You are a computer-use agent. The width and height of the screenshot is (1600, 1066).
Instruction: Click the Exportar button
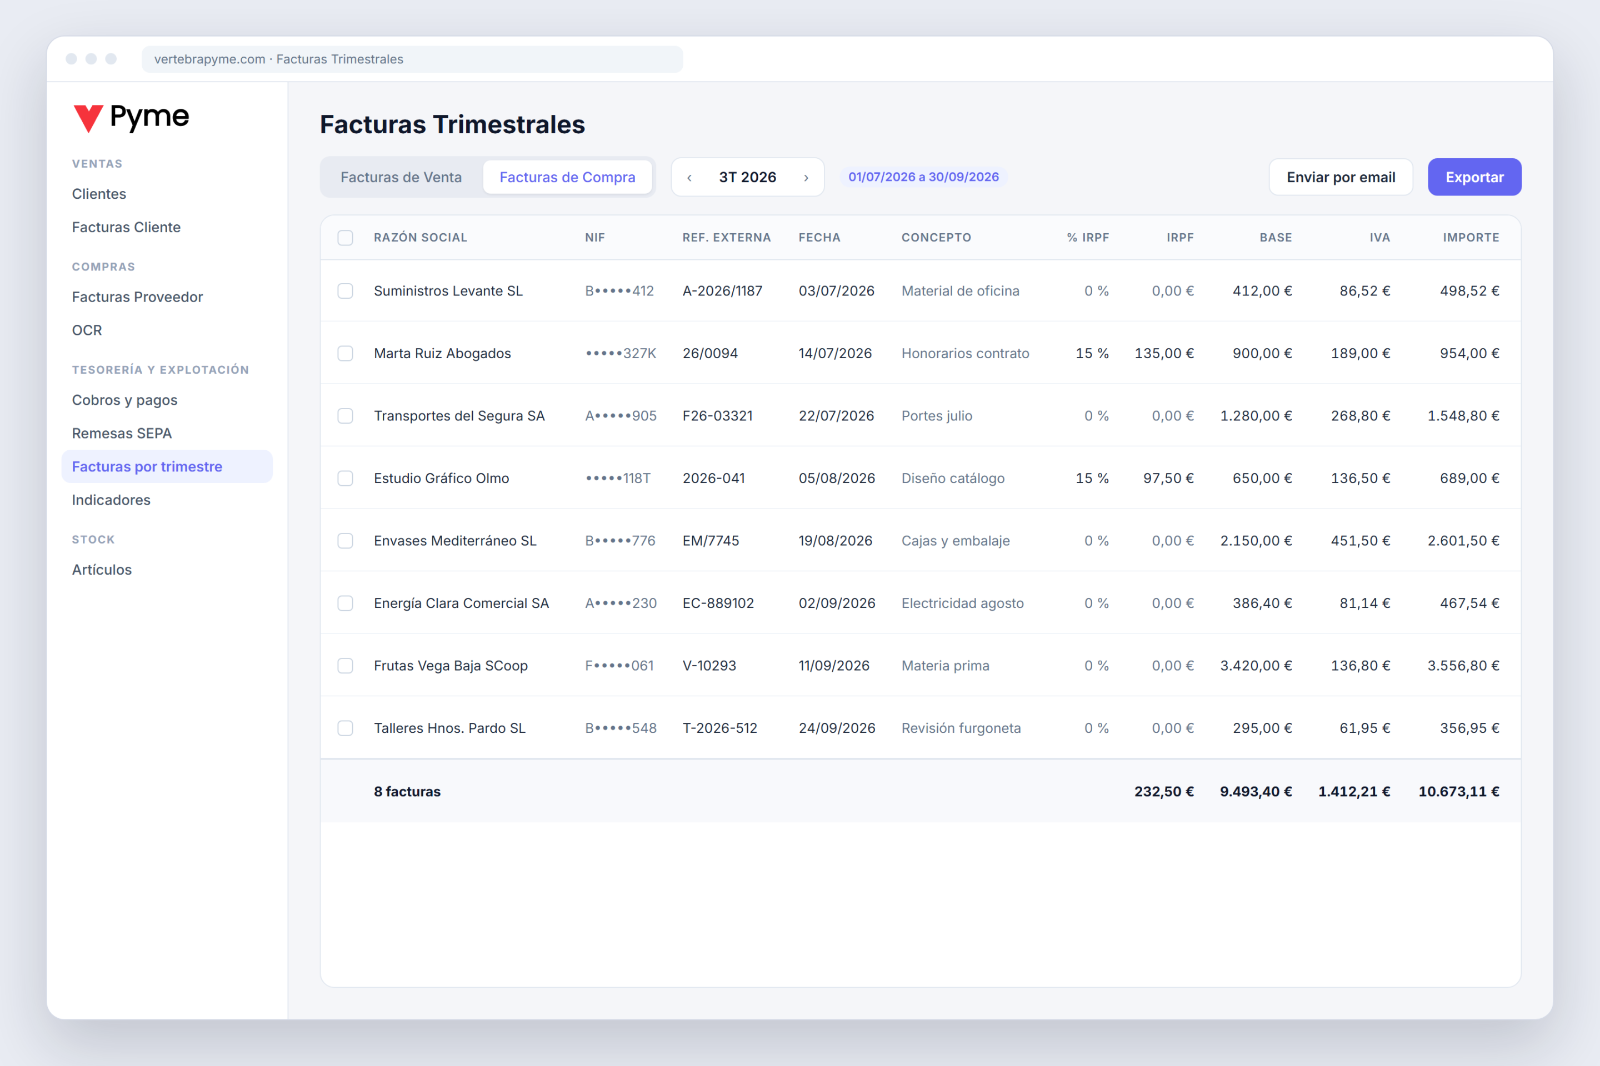click(1474, 178)
